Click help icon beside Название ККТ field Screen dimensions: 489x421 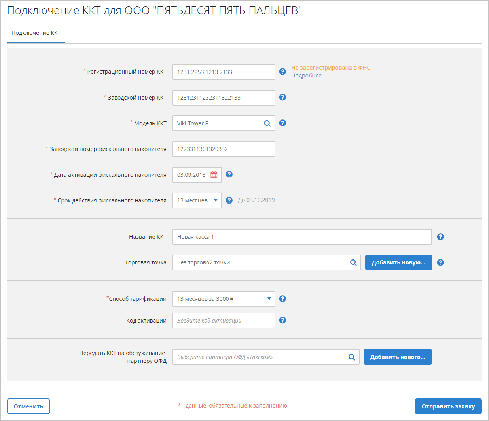pyautogui.click(x=440, y=237)
